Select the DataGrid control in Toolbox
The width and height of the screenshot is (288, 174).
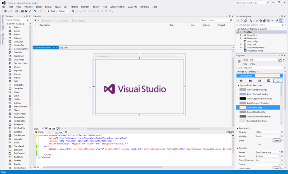pos(18,52)
